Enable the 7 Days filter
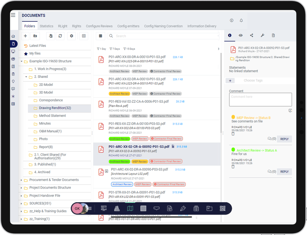This screenshot has width=307, height=235. point(115,49)
